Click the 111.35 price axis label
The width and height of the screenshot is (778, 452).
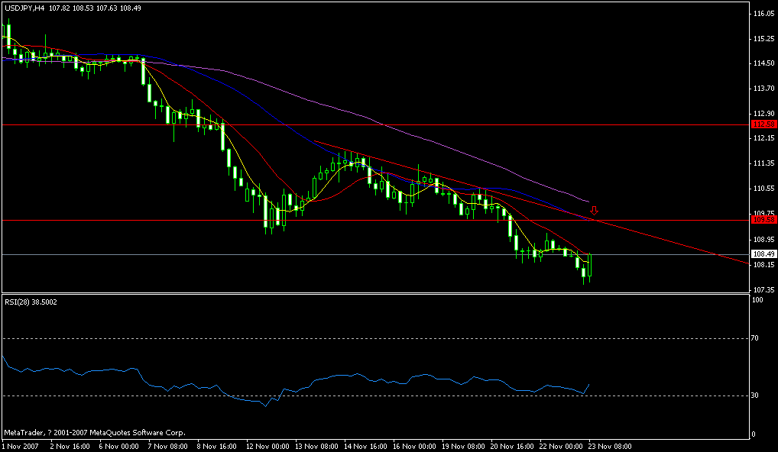[x=763, y=163]
